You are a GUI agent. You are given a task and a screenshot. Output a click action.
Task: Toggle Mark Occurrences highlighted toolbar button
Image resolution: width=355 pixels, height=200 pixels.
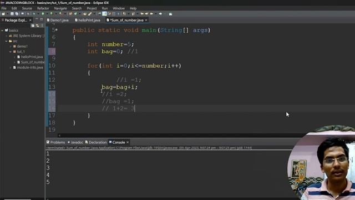(x=104, y=14)
